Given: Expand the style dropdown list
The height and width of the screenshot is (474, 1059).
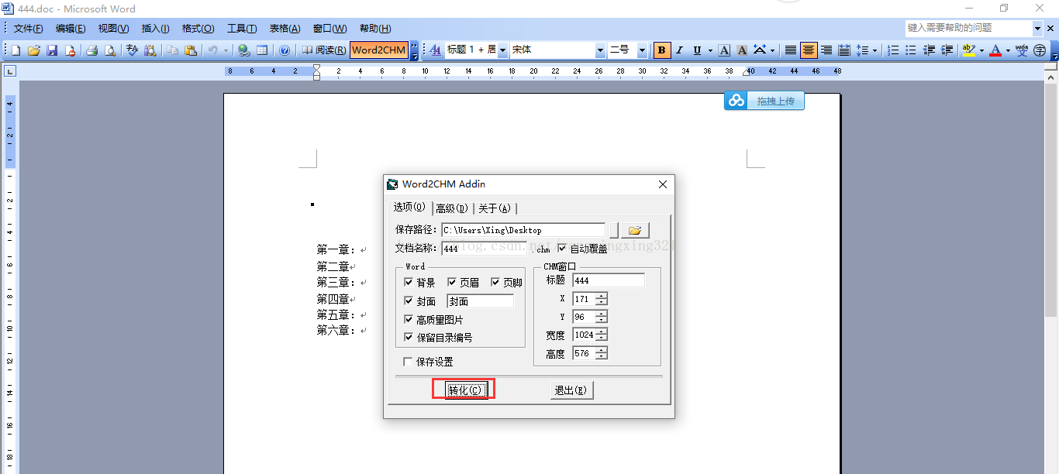Looking at the screenshot, I should tap(502, 50).
